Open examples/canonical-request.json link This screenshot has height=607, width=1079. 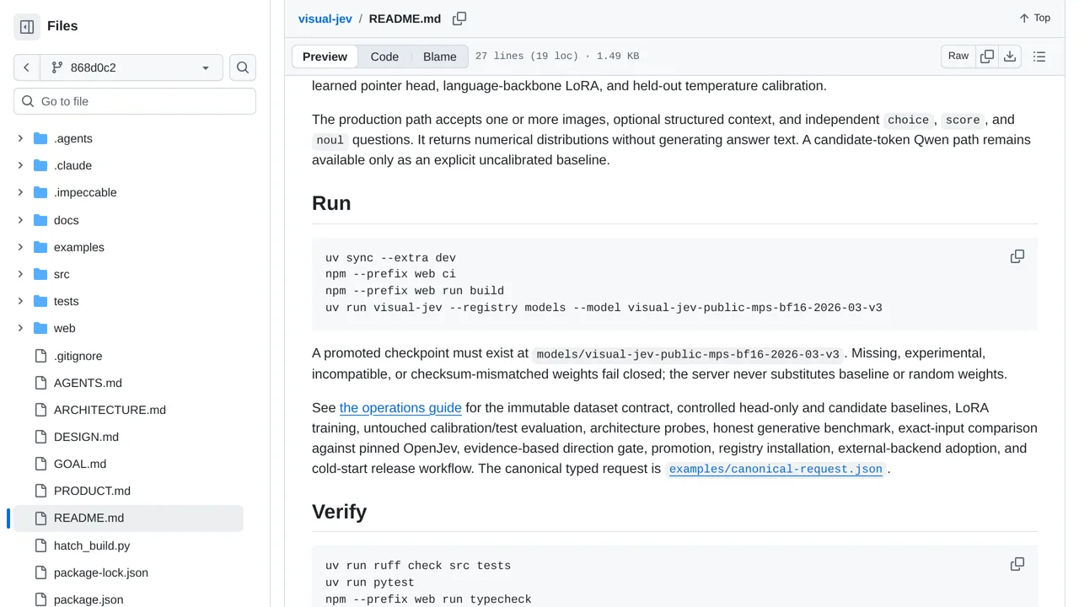pyautogui.click(x=776, y=469)
